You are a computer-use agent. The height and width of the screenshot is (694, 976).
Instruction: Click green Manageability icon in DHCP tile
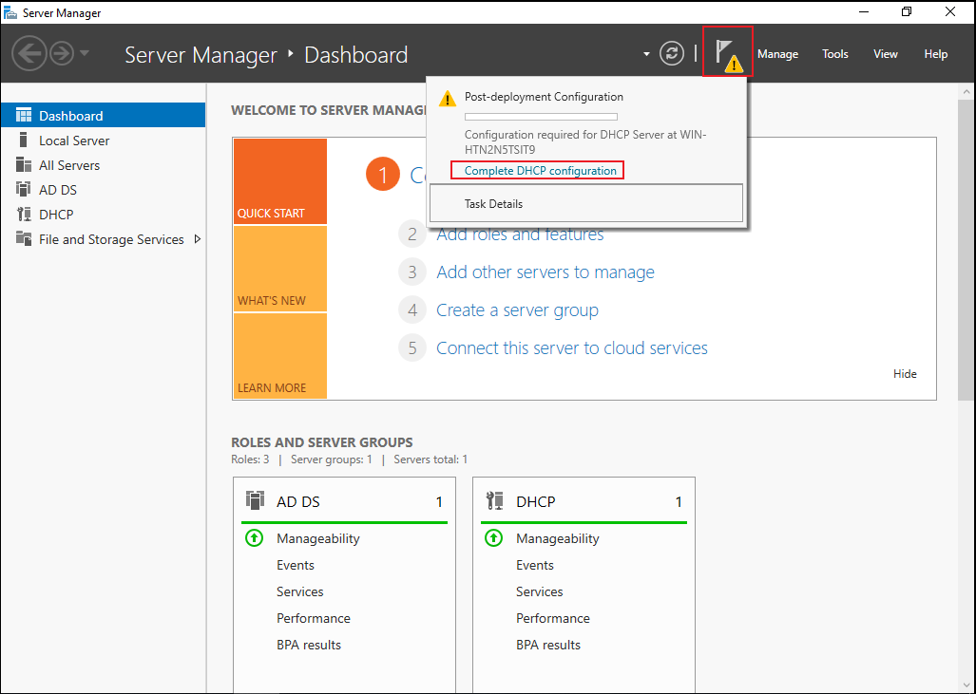point(493,538)
